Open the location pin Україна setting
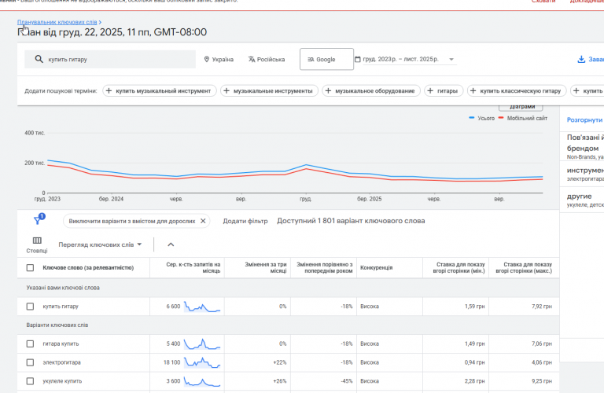Screen dimensions: 604x393 [x=219, y=59]
